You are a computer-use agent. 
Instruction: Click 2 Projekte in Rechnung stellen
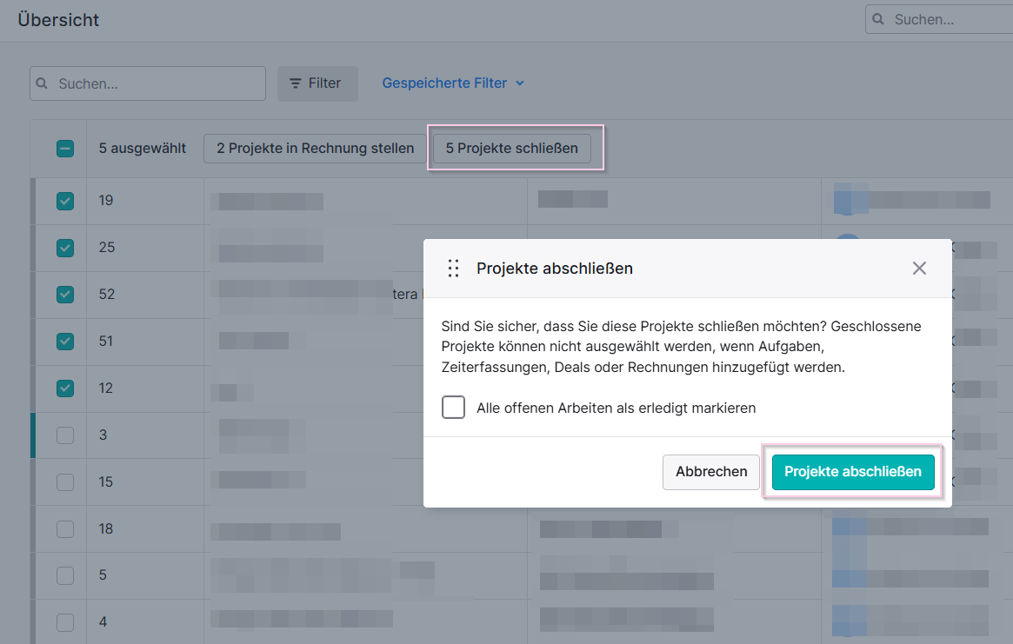(x=316, y=149)
